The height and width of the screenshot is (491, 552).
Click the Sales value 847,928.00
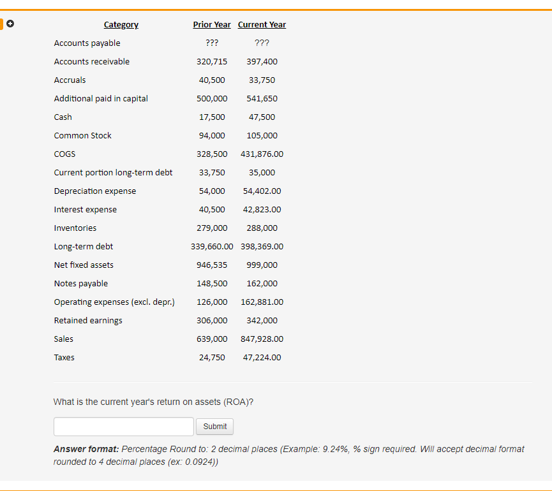coord(262,339)
